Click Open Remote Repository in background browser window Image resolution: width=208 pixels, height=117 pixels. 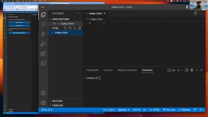tap(19, 33)
